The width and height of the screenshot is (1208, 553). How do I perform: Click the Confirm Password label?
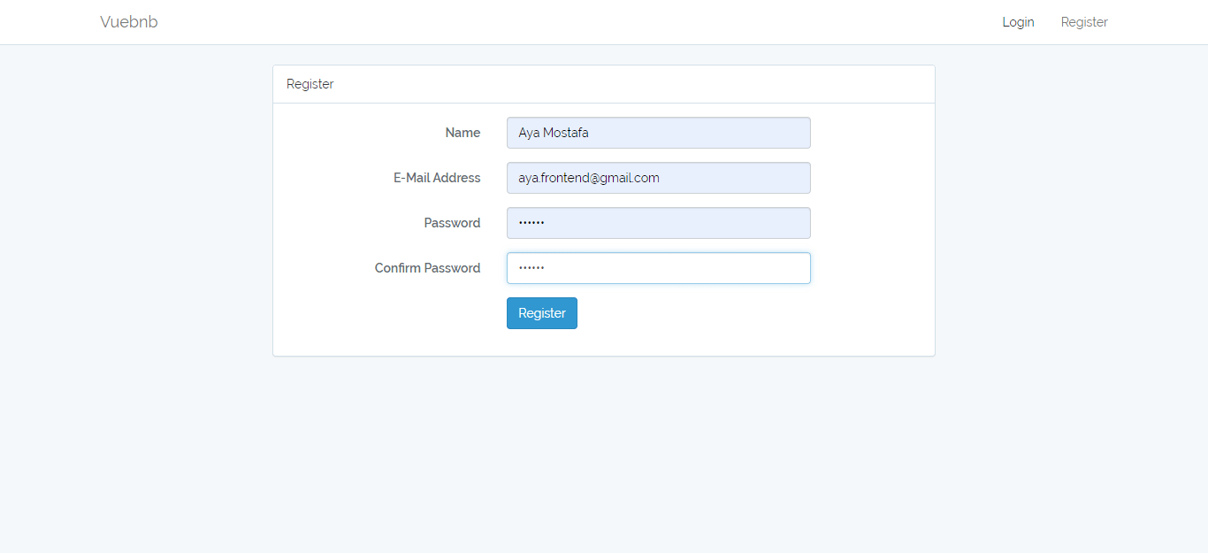coord(427,268)
